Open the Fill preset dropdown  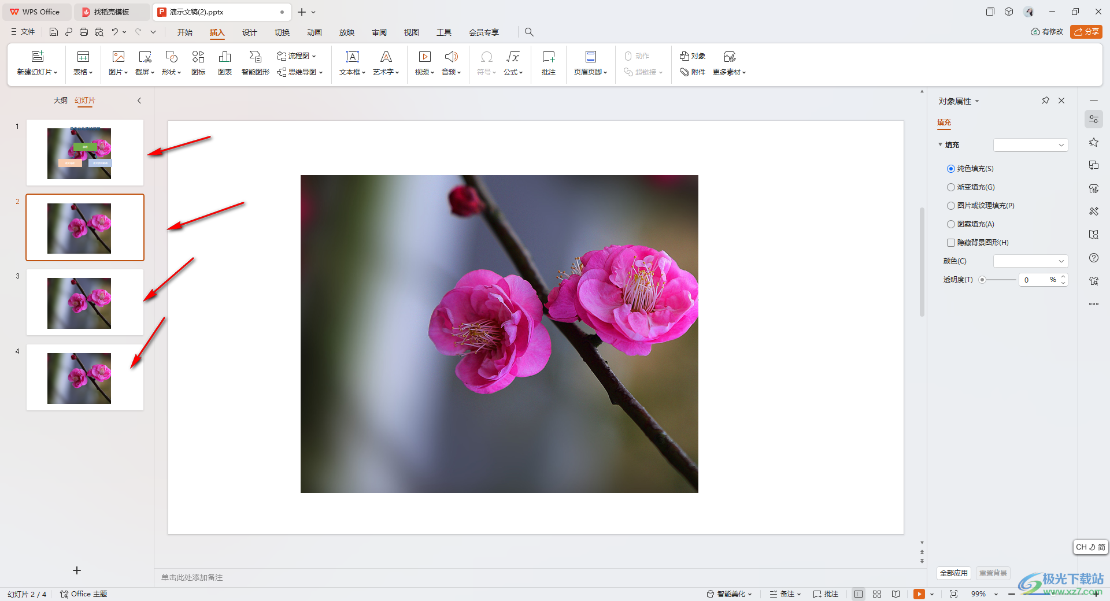[x=1031, y=145]
